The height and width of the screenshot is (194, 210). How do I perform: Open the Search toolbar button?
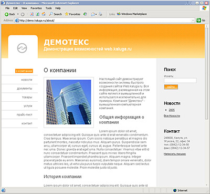[56, 14]
